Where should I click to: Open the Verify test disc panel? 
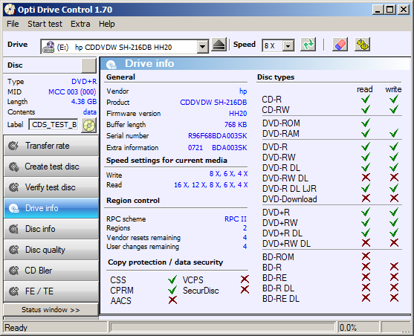[51, 187]
